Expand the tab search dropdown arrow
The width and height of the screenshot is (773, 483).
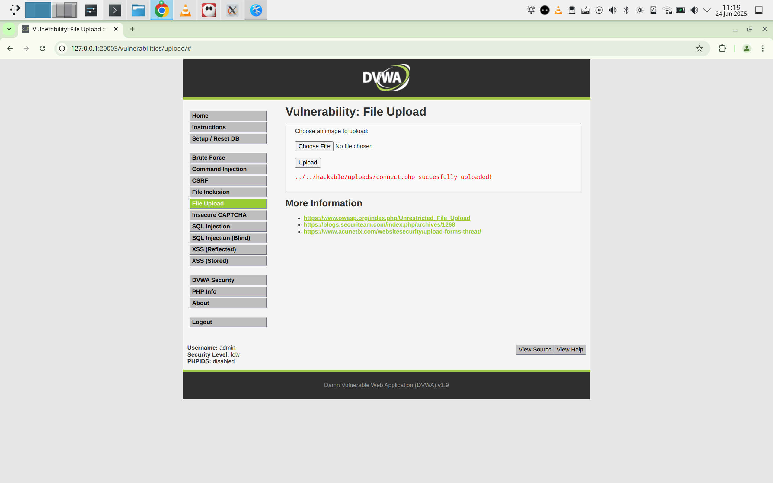pyautogui.click(x=9, y=29)
